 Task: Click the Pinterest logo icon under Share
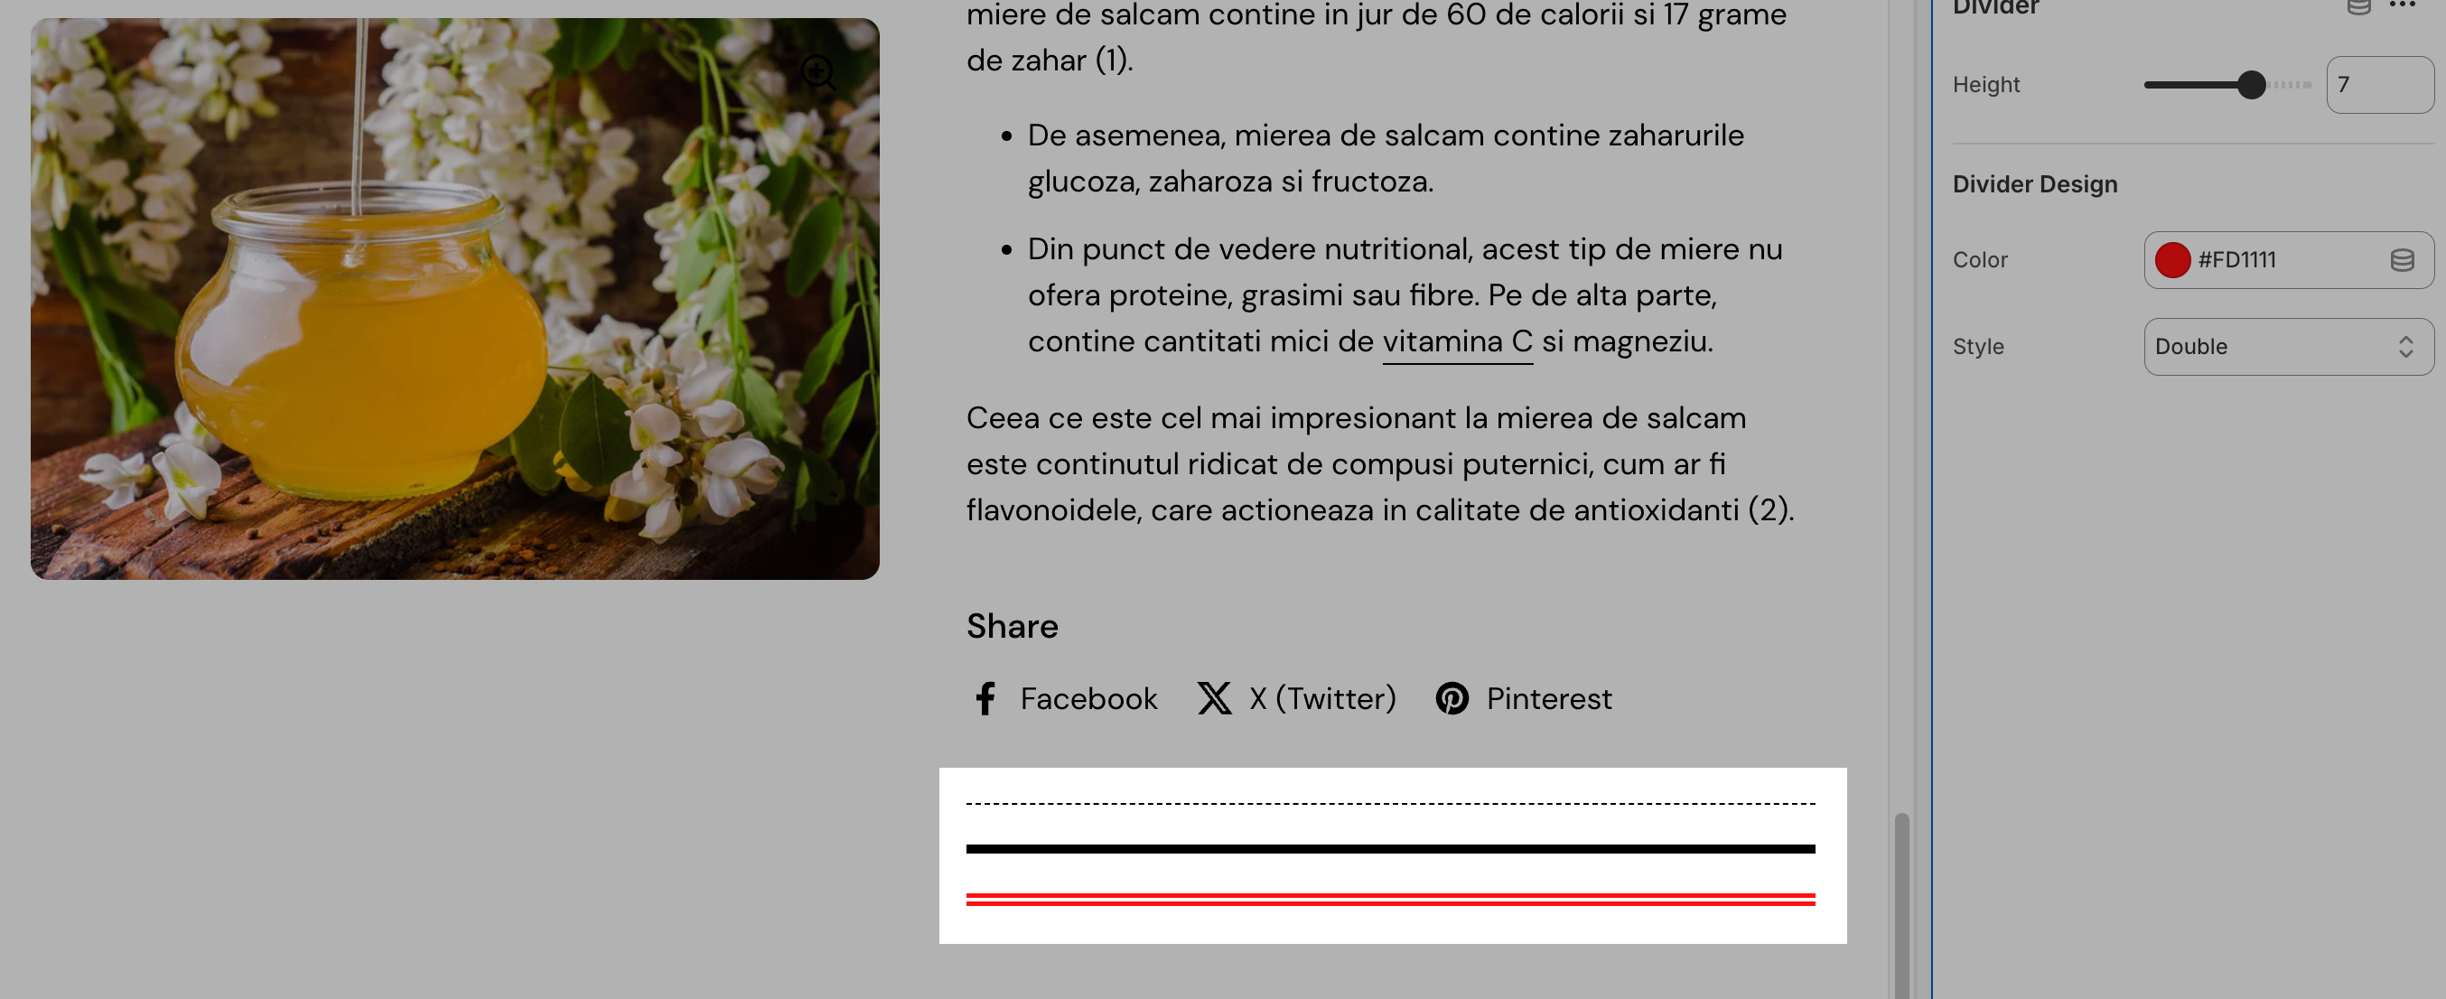1452,698
